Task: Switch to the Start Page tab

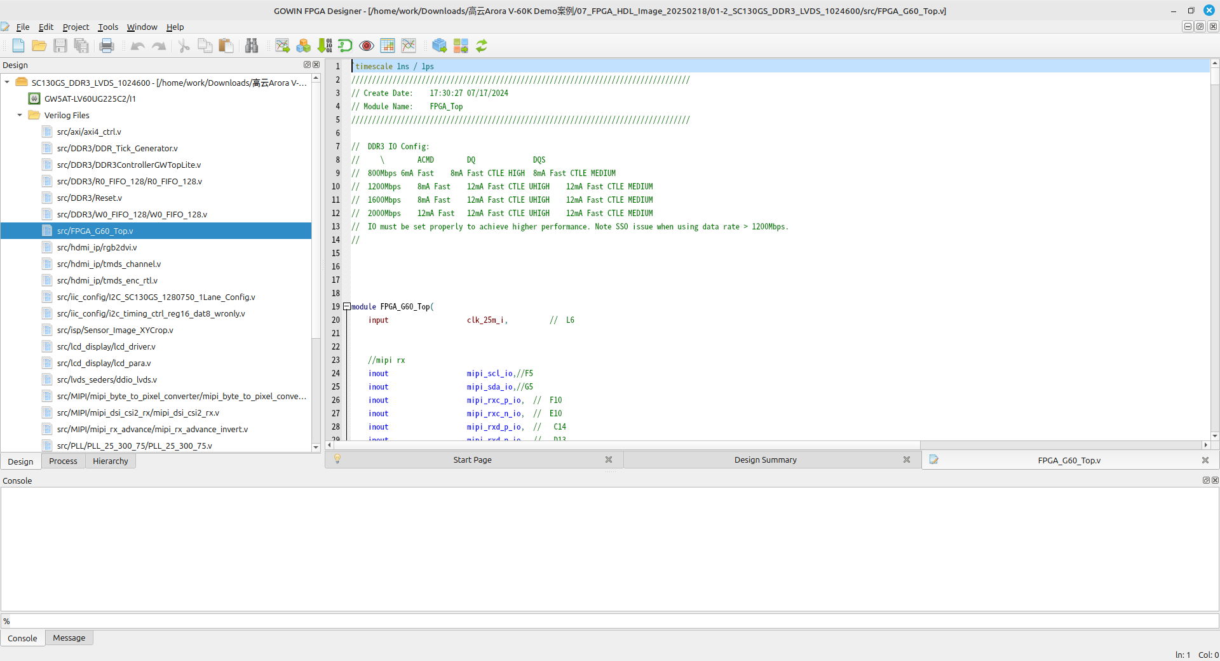Action: [x=472, y=460]
